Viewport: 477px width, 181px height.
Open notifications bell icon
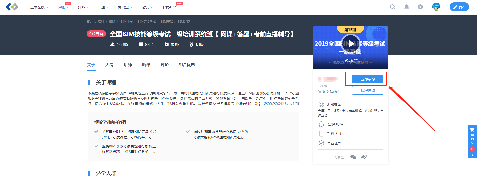[407, 7]
